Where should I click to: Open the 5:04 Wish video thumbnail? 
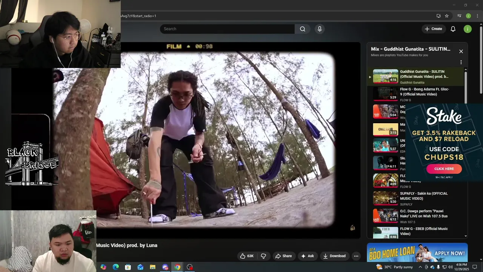(385, 111)
